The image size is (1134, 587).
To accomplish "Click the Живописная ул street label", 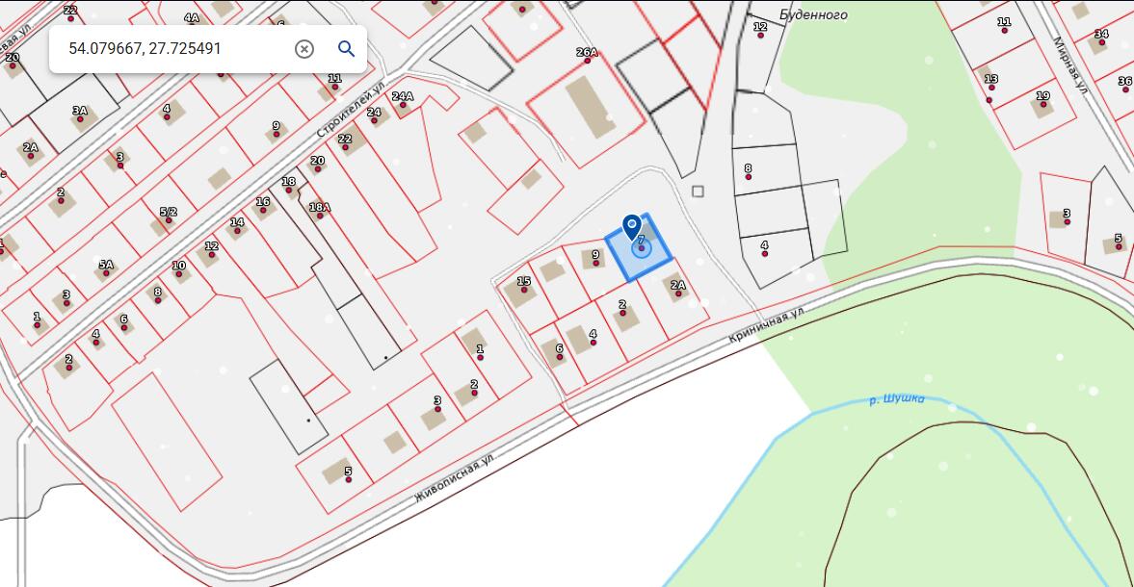I will [x=454, y=478].
